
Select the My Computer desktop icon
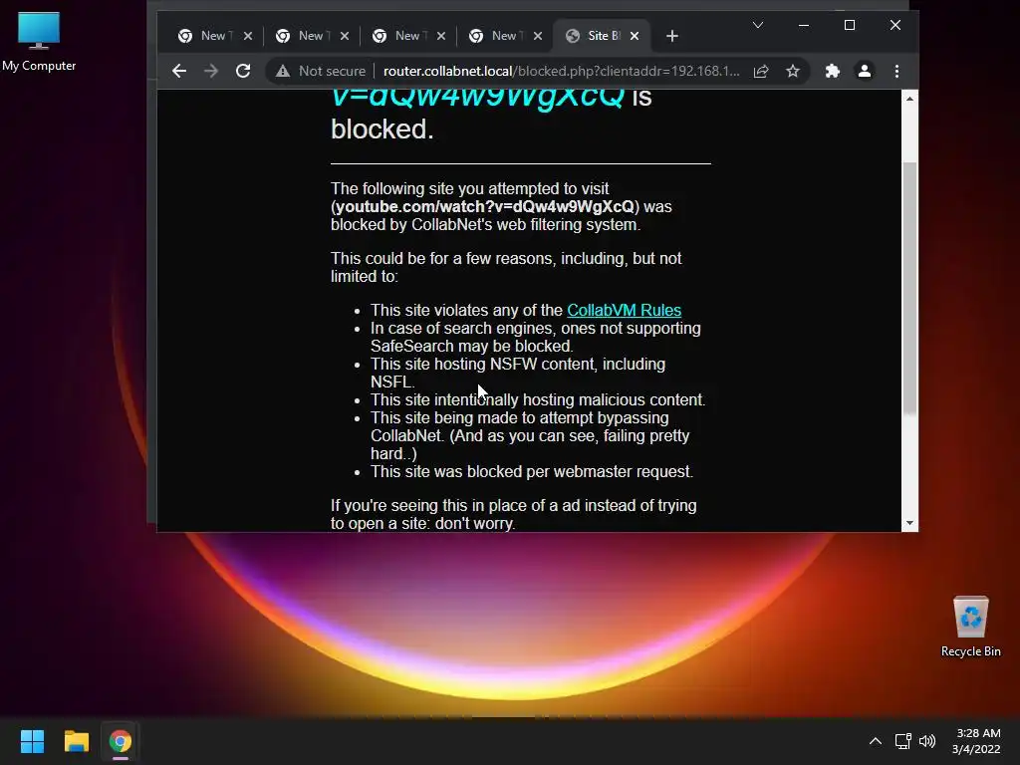coord(39,41)
